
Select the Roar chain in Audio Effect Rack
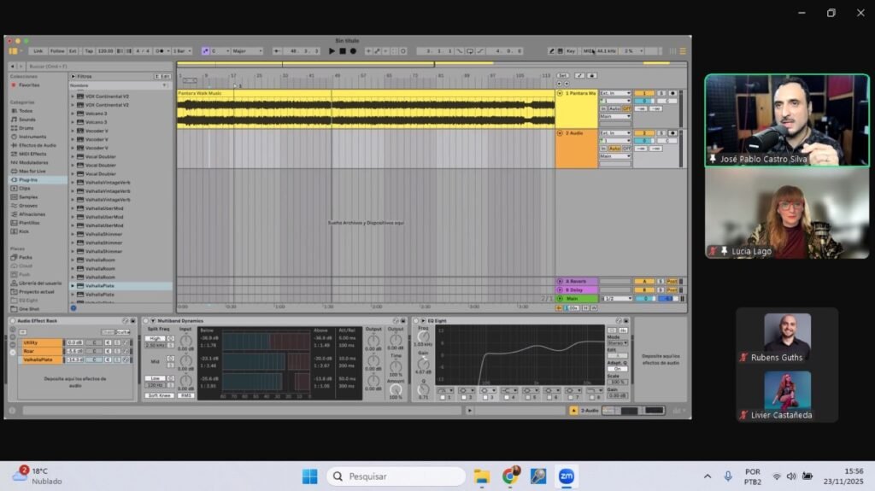[42, 351]
